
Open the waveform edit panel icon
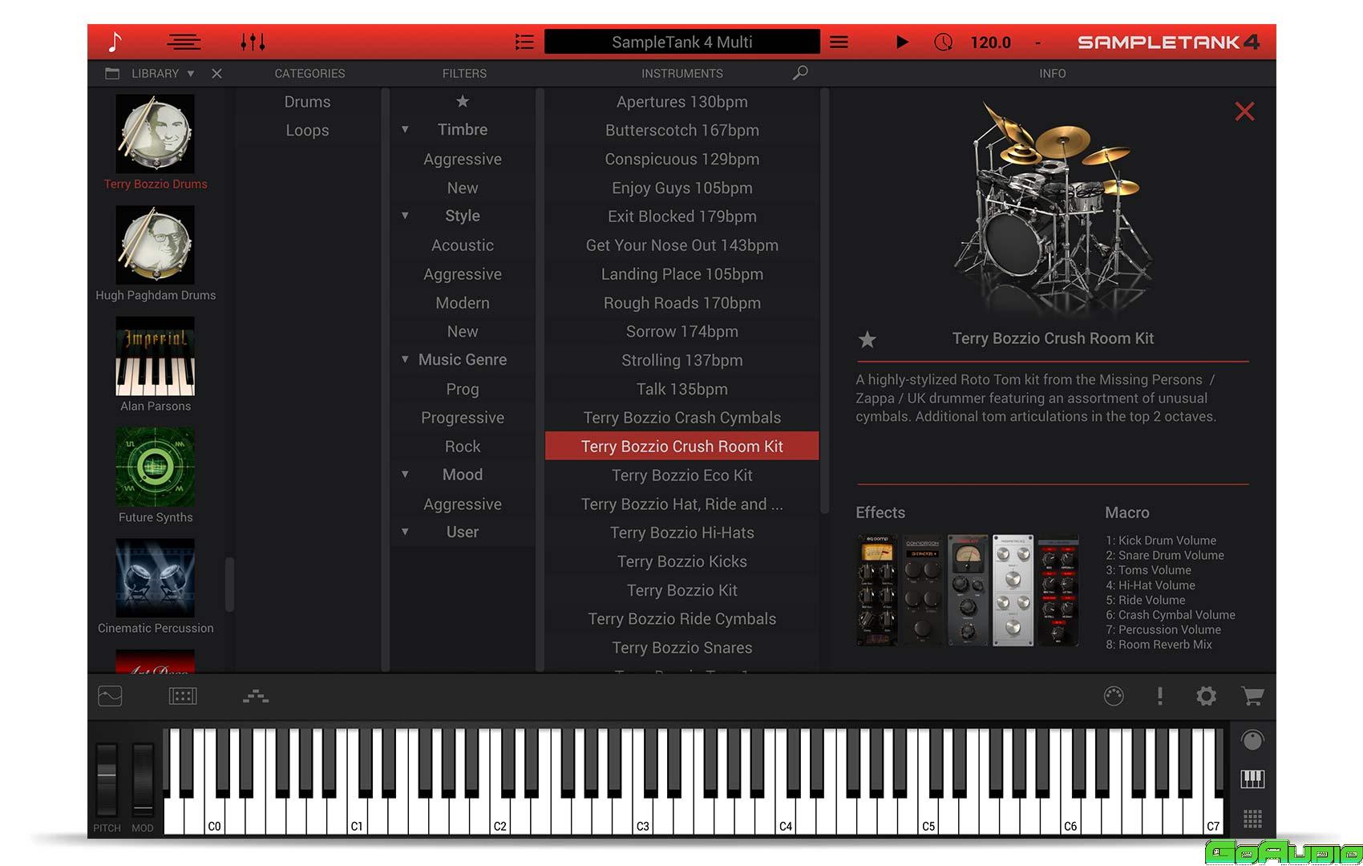tap(110, 696)
